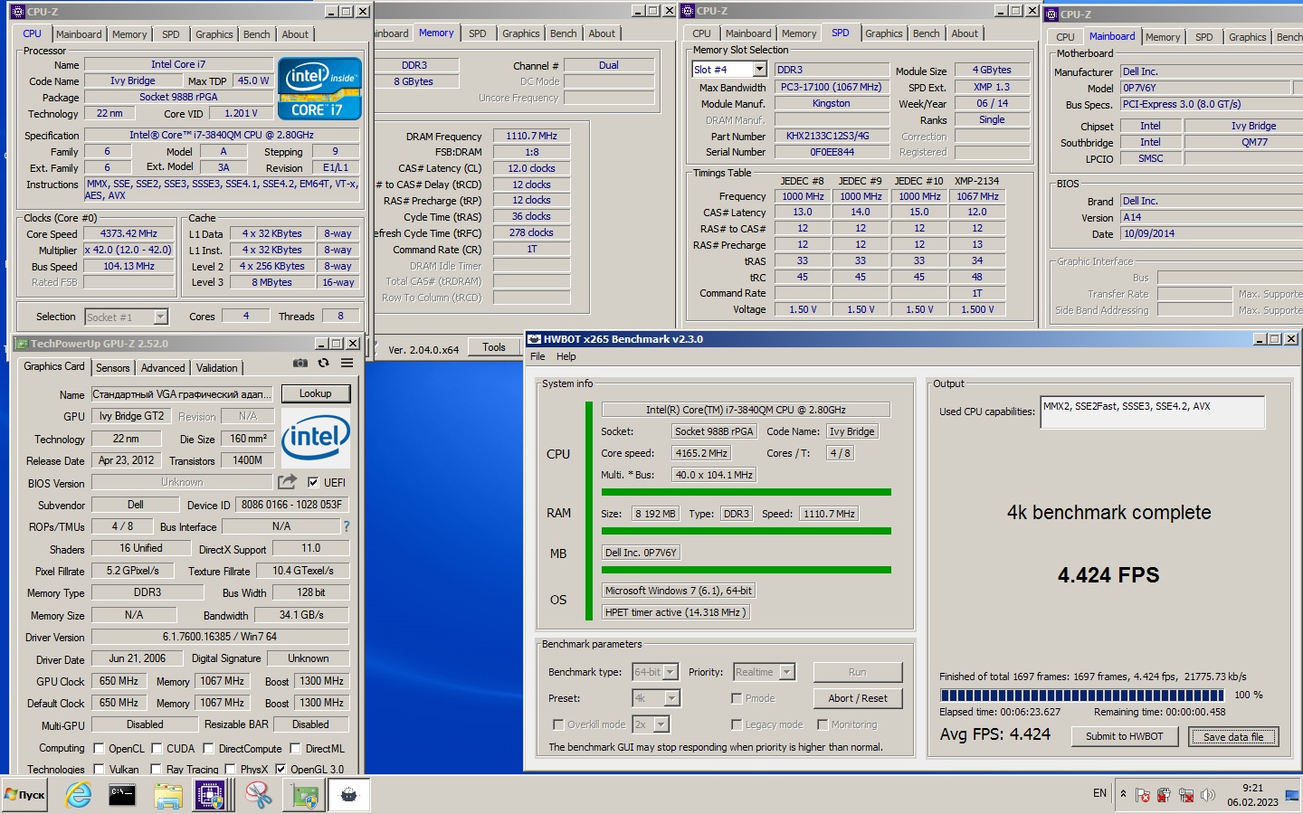Click the Abort / Reset button
The height and width of the screenshot is (814, 1303).
(x=858, y=698)
